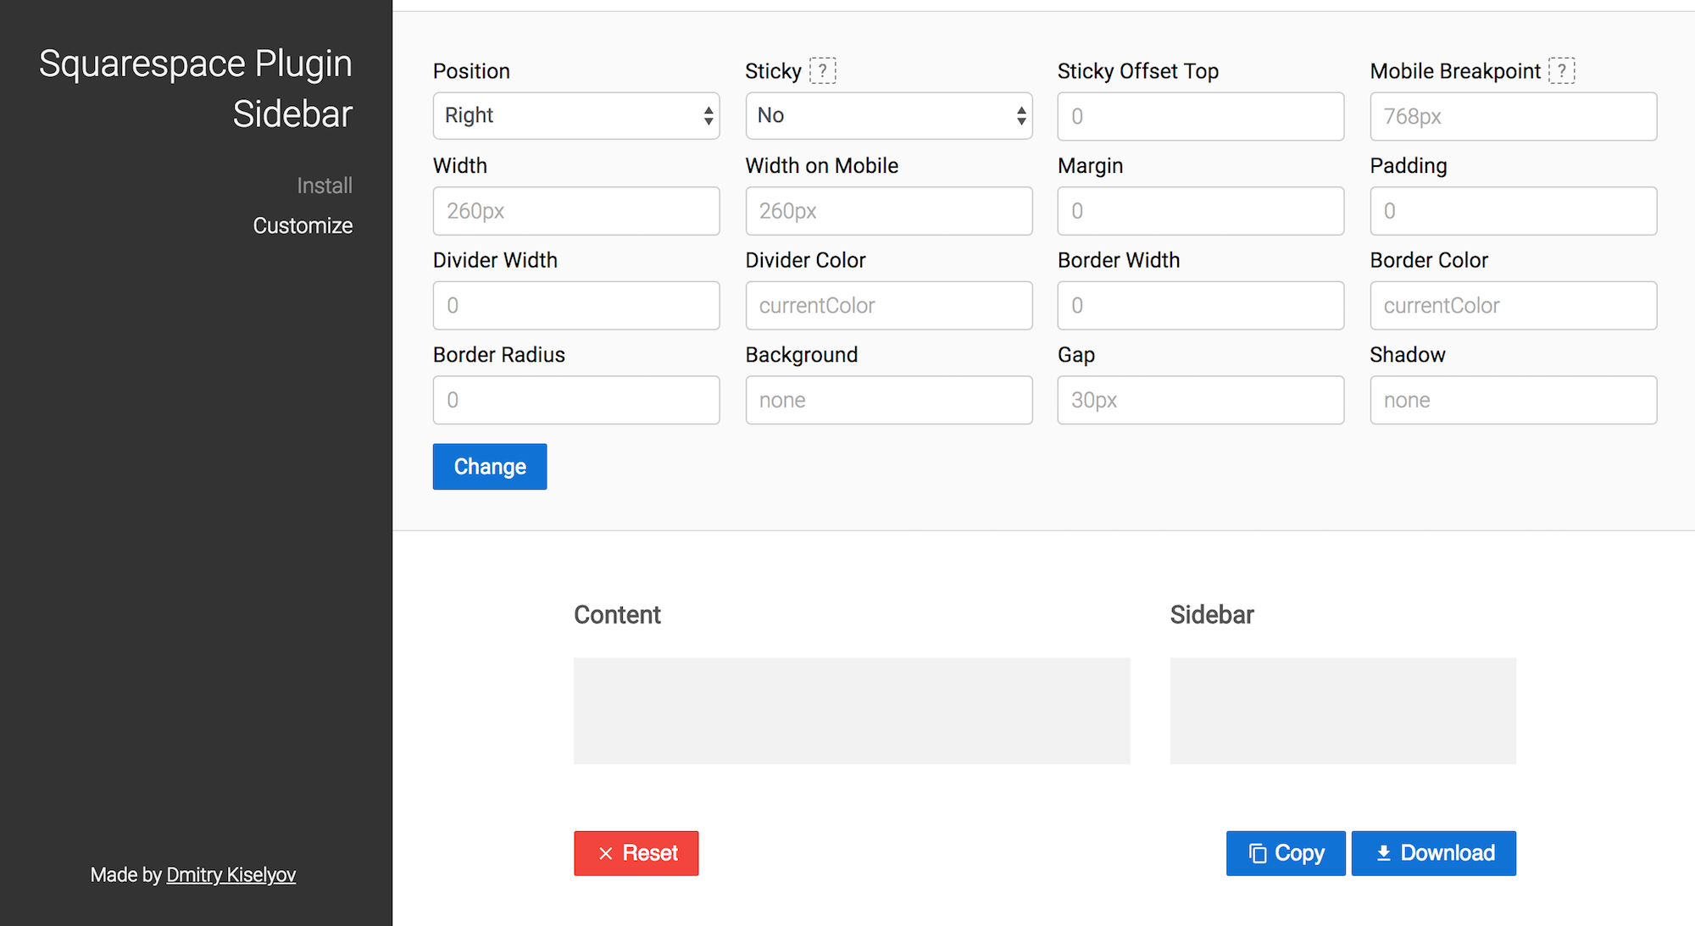
Task: Open the Position dropdown set to Right
Action: (576, 116)
